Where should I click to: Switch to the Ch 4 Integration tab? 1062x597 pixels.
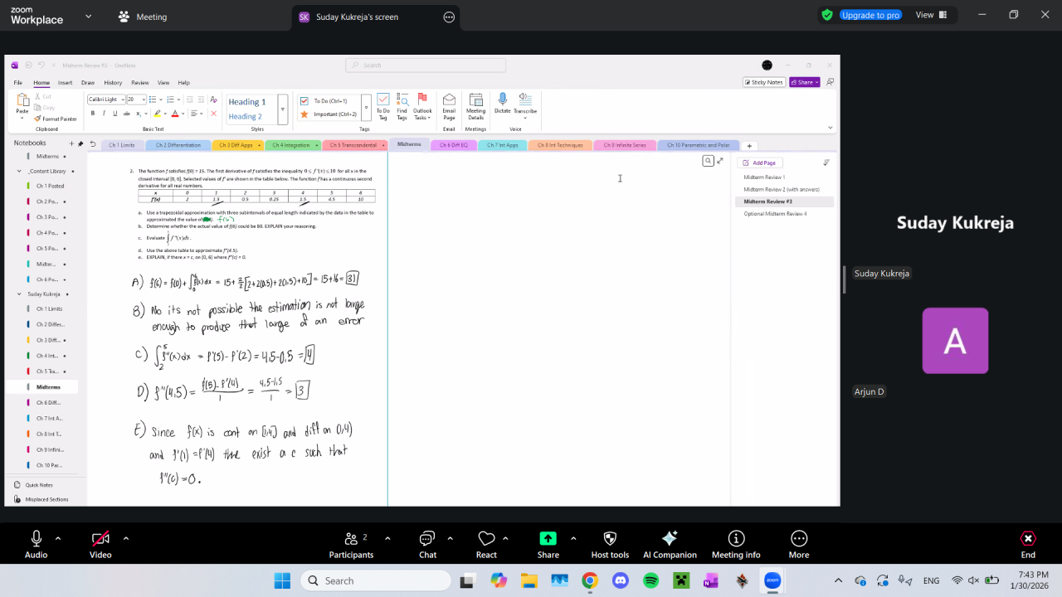(x=291, y=145)
